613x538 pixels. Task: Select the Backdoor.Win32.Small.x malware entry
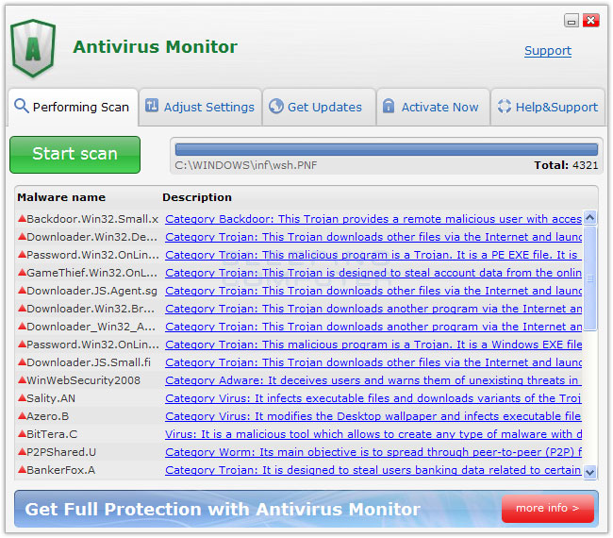click(92, 219)
